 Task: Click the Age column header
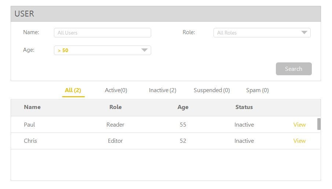coord(183,107)
